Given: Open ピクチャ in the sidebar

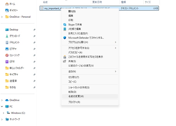Looking at the screenshot, I should tap(13, 49).
